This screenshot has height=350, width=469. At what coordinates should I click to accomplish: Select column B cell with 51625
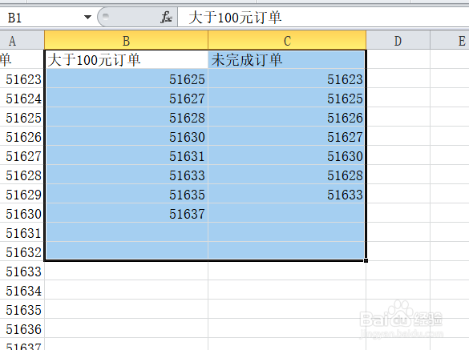coord(126,78)
